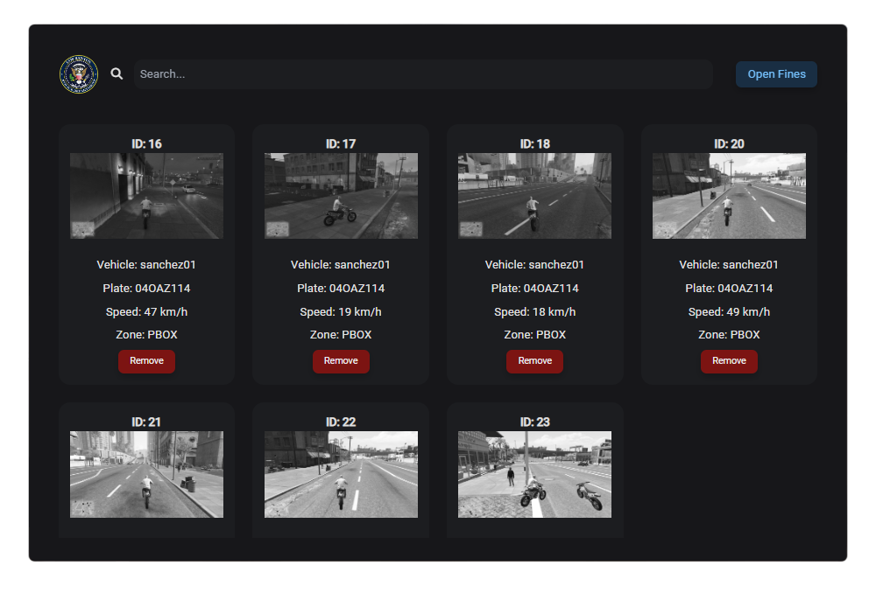Click the plate text on ID 18 card
The height and width of the screenshot is (593, 876).
click(534, 289)
